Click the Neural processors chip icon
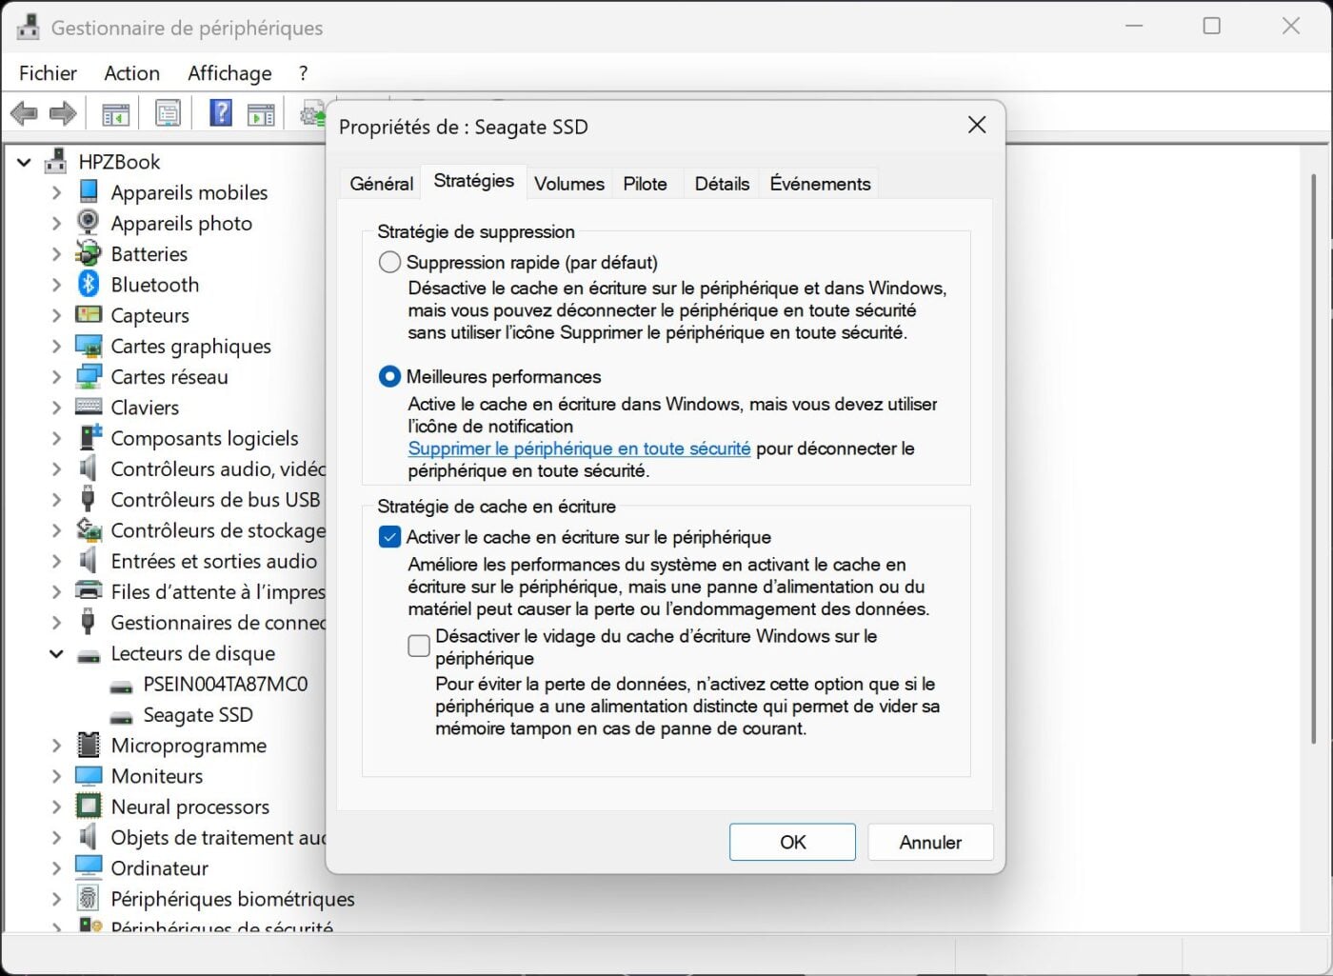 coord(89,807)
